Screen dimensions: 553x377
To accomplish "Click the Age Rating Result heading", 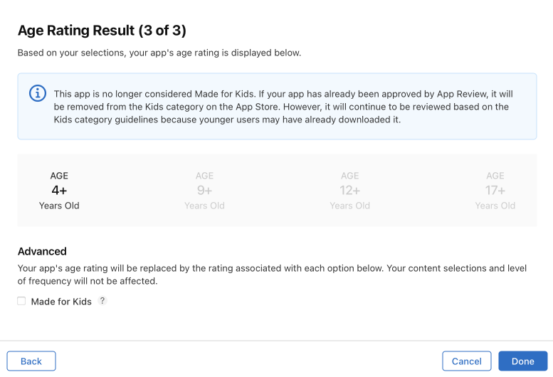I will click(x=76, y=31).
